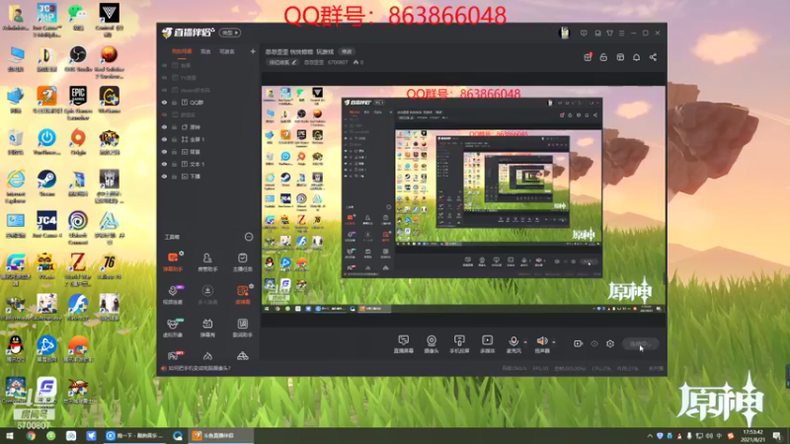Show hidden system tray icons

[650, 436]
